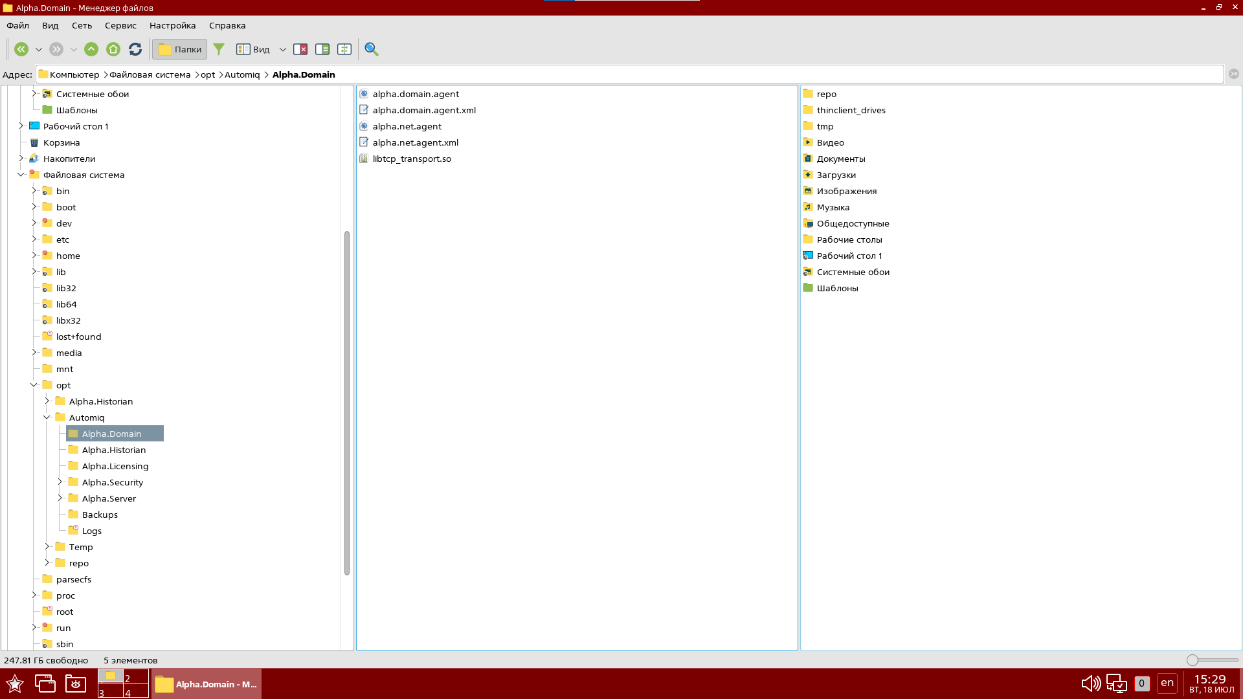Click the go button at address bar end
This screenshot has height=699, width=1243.
pos(1234,74)
